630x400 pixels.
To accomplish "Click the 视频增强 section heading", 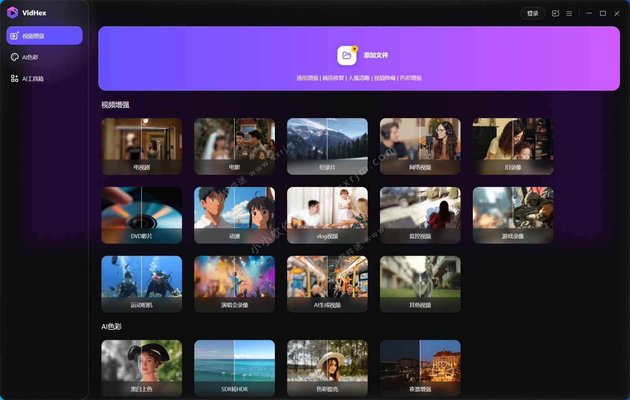I will click(115, 105).
